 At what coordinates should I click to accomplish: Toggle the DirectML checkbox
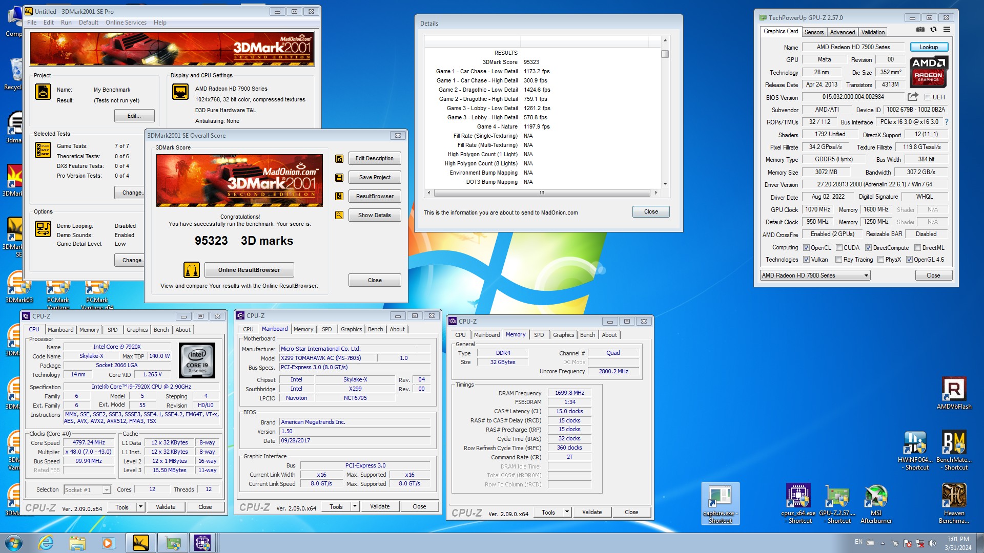pos(917,248)
